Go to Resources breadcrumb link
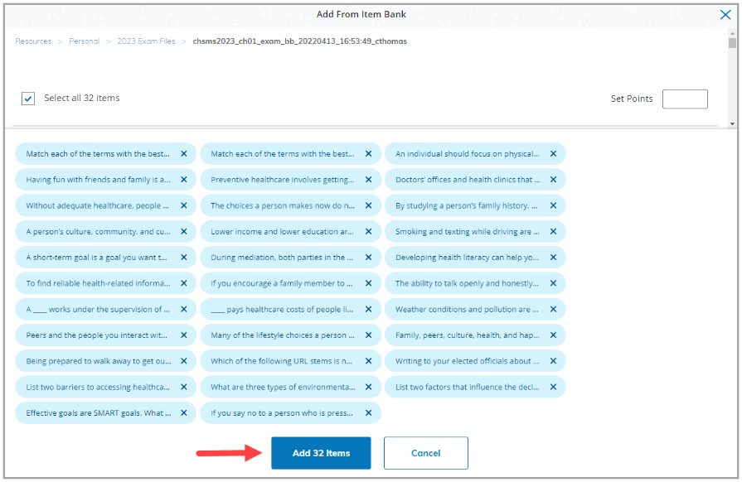 click(33, 41)
